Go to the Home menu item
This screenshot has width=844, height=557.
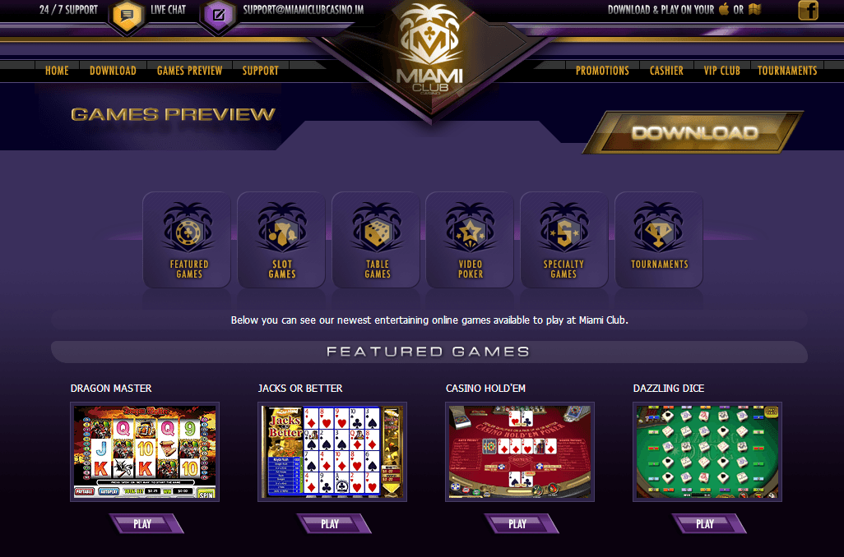(57, 71)
